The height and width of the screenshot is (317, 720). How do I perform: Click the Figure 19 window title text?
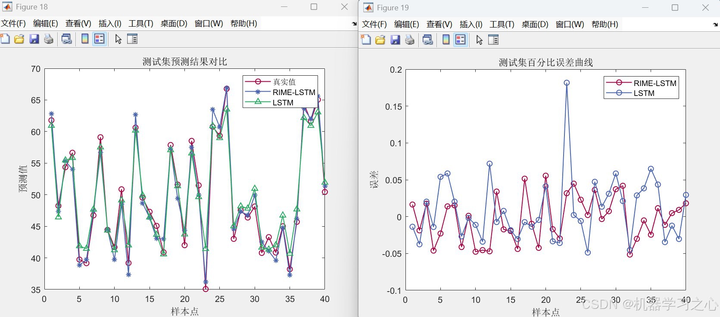(x=393, y=8)
